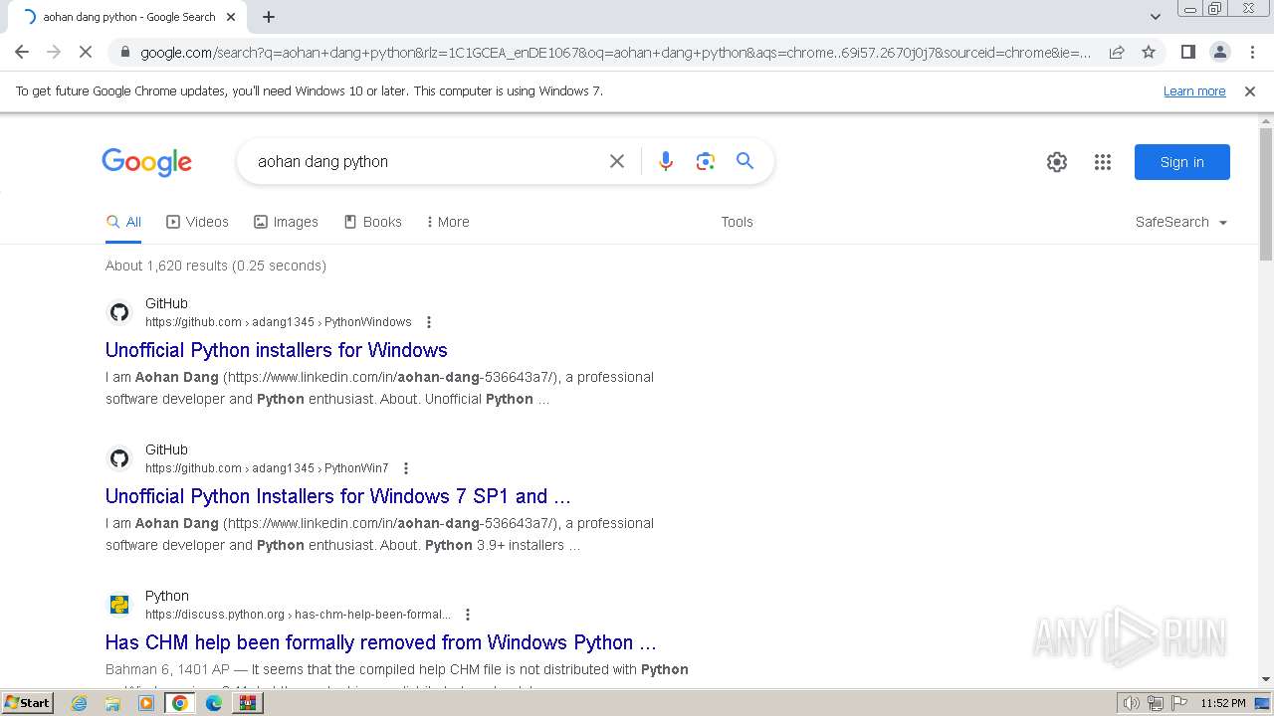This screenshot has height=716, width=1274.
Task: Open SafeSearch dropdown
Action: coord(1181,222)
